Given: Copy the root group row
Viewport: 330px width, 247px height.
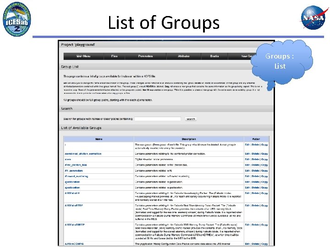Looking at the screenshot, I should (264, 145).
